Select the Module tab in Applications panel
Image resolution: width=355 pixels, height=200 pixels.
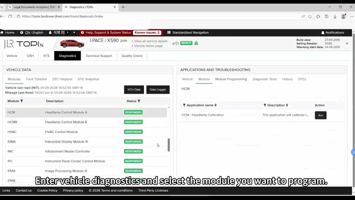[x=204, y=79]
